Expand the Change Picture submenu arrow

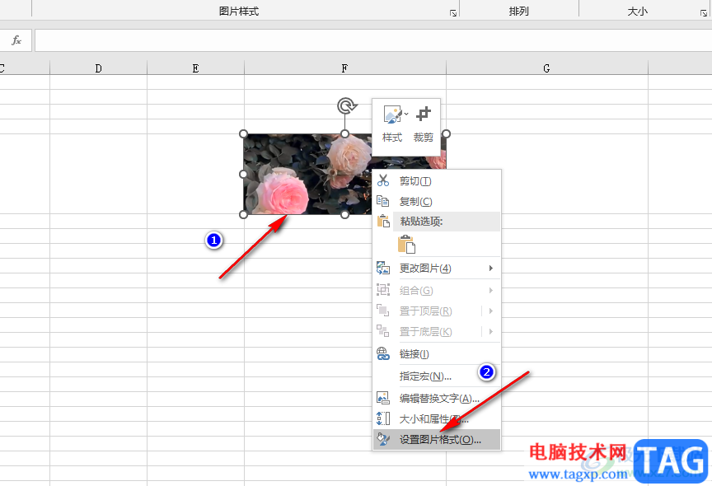point(491,269)
